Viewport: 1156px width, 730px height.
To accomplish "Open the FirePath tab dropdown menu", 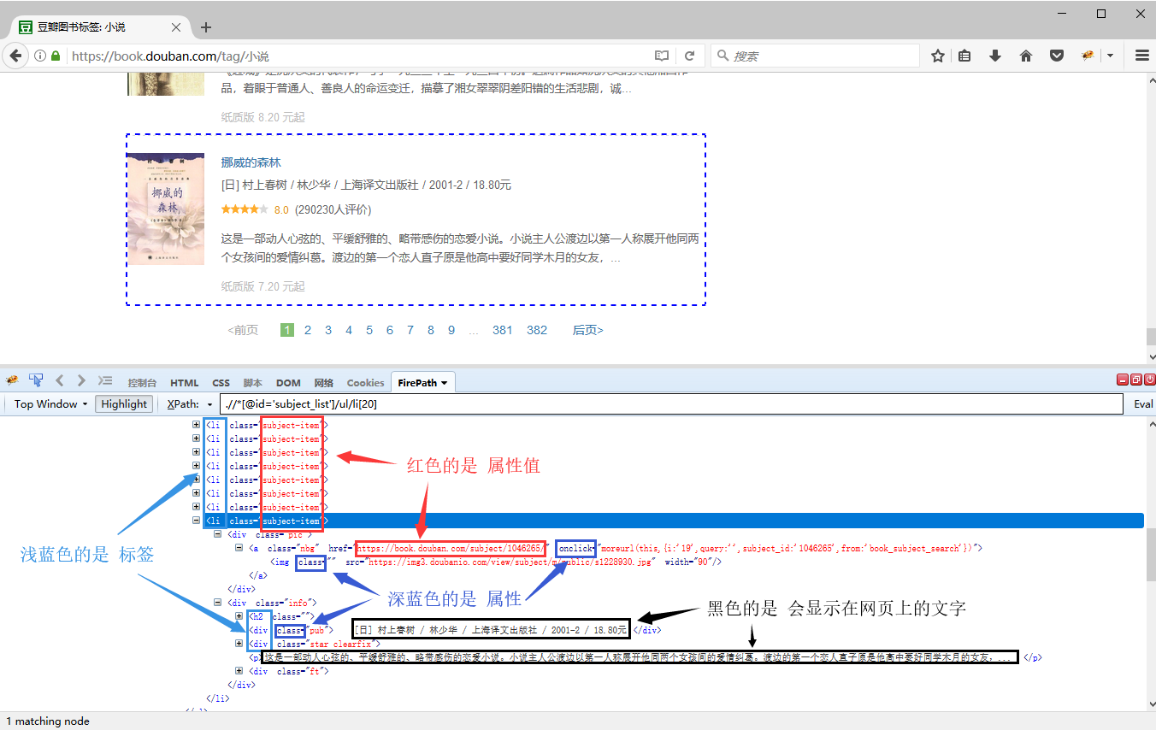I will click(444, 383).
